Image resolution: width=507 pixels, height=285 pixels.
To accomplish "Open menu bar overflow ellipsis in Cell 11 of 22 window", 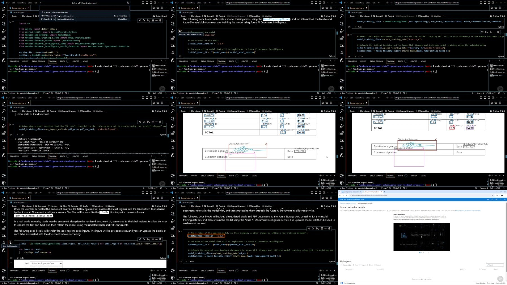I will pos(41,98).
